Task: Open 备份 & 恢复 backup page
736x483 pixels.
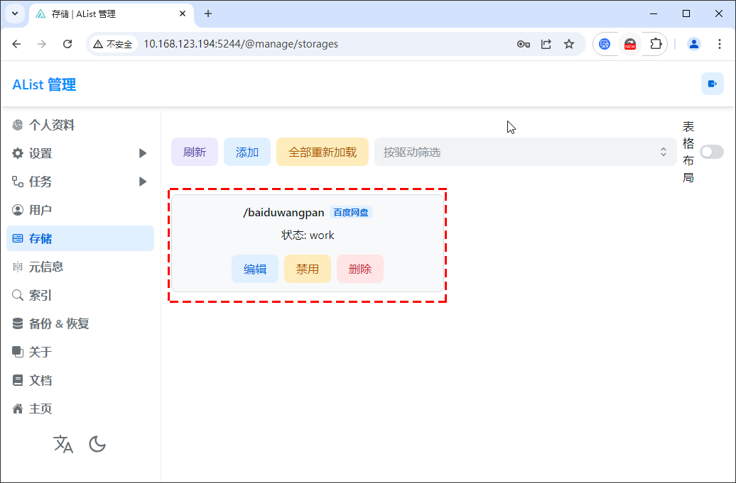Action: tap(80, 323)
